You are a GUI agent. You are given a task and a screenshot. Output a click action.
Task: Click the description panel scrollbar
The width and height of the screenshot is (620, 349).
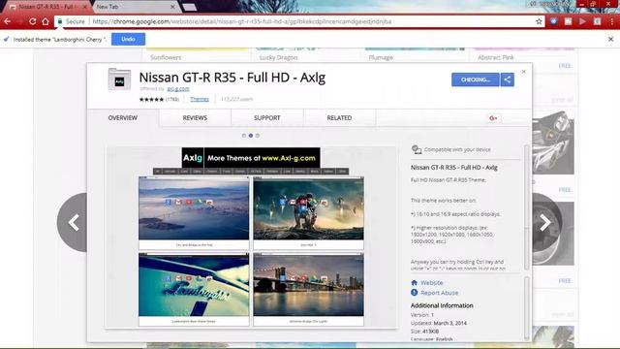[x=526, y=206]
